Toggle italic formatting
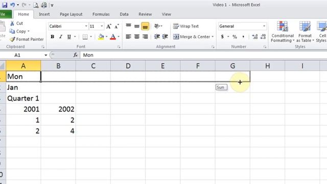 tap(60, 37)
